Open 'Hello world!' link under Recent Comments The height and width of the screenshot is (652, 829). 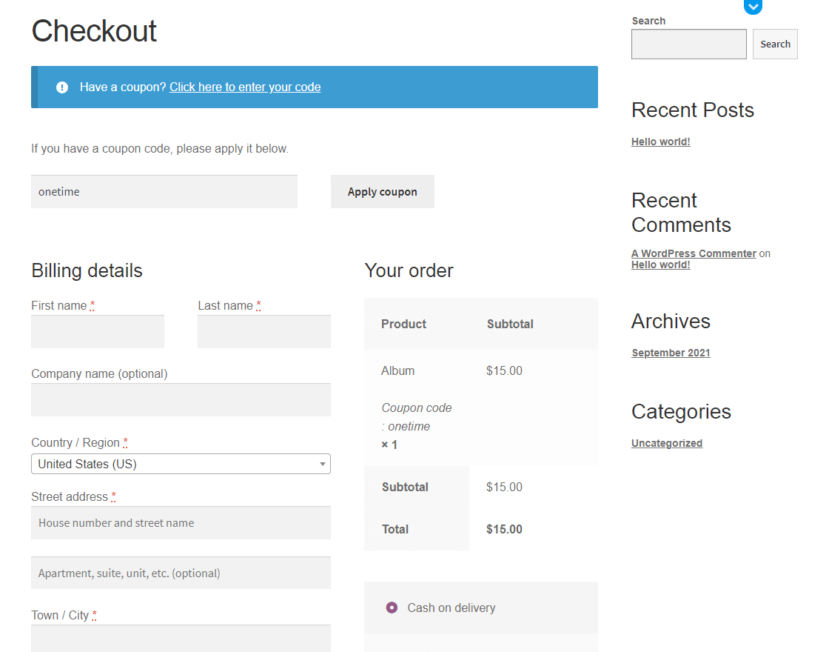[x=661, y=265]
